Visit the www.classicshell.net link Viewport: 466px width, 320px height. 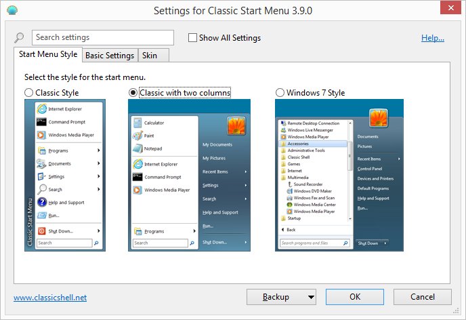click(x=50, y=297)
